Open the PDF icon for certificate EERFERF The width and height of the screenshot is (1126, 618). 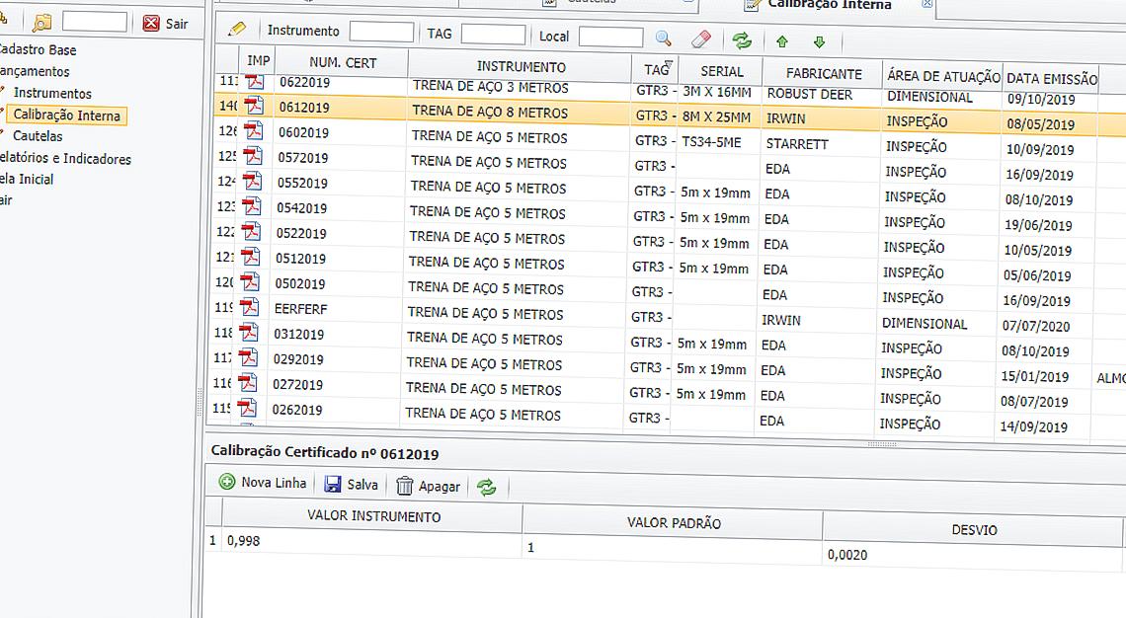250,307
